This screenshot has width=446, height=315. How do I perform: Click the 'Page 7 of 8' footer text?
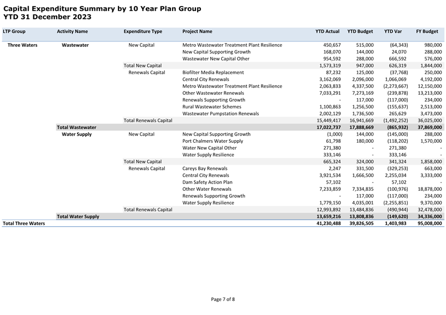[x=223, y=299]
